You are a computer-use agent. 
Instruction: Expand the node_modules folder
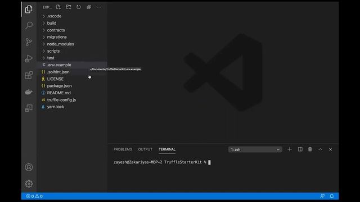[x=72, y=44]
